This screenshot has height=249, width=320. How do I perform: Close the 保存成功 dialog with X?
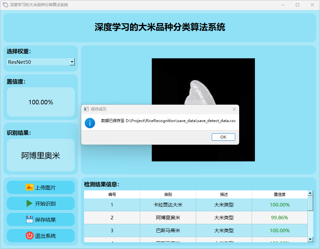(x=234, y=109)
